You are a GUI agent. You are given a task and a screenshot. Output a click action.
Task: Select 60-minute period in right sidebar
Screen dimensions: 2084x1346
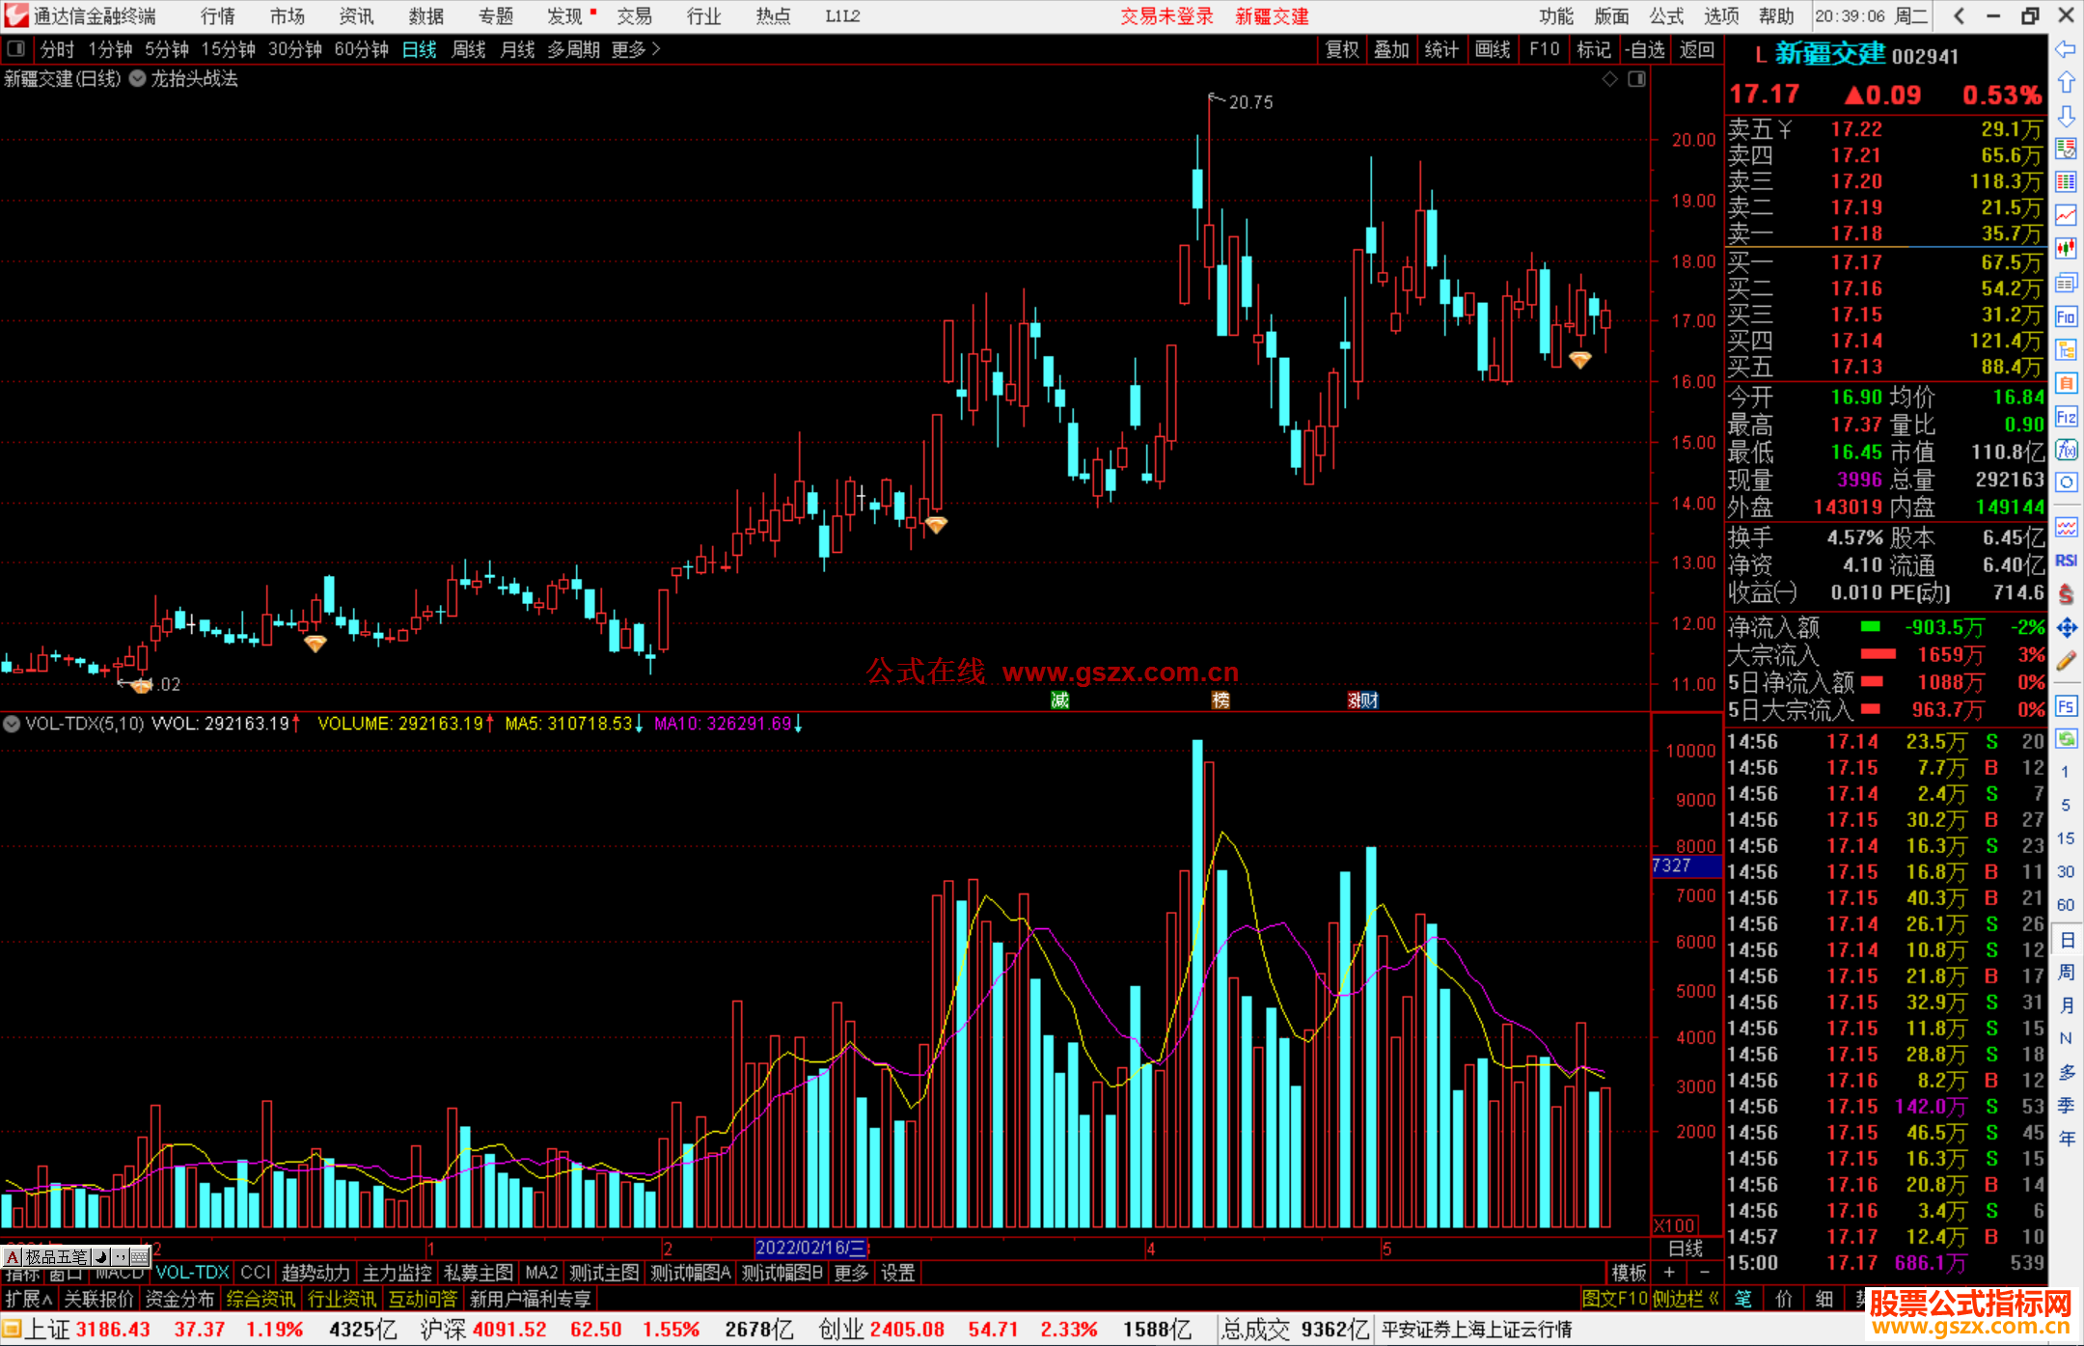point(2066,905)
